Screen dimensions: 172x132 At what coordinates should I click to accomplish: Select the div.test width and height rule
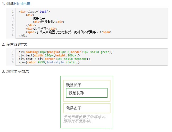[x=49, y=55]
